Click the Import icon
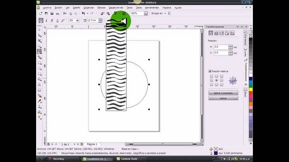 tap(103, 13)
